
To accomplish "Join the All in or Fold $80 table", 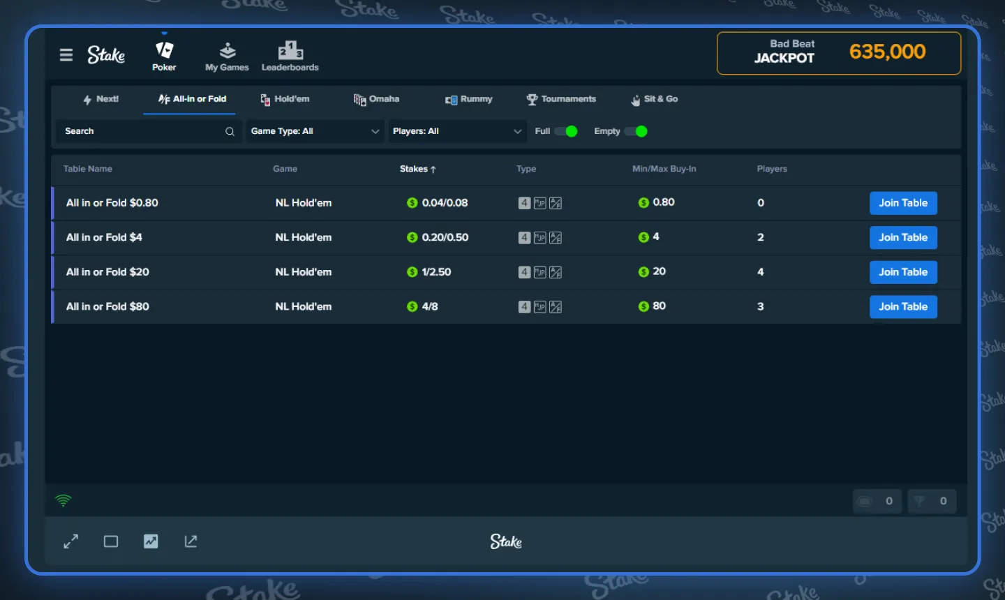I will [x=903, y=306].
